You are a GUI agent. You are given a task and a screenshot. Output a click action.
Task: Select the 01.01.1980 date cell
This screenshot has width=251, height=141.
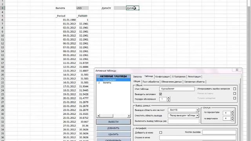coord(65,20)
